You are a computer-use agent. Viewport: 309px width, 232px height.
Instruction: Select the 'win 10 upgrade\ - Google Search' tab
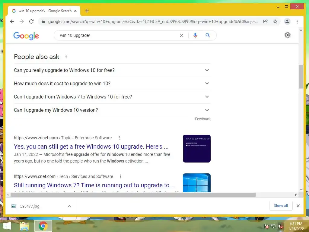(44, 11)
